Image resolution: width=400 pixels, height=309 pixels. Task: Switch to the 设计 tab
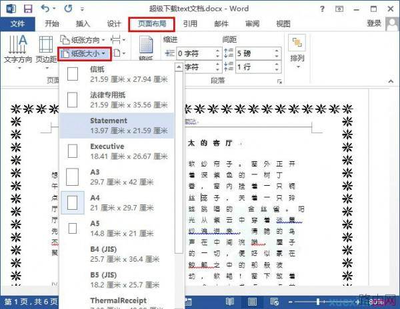pos(114,24)
